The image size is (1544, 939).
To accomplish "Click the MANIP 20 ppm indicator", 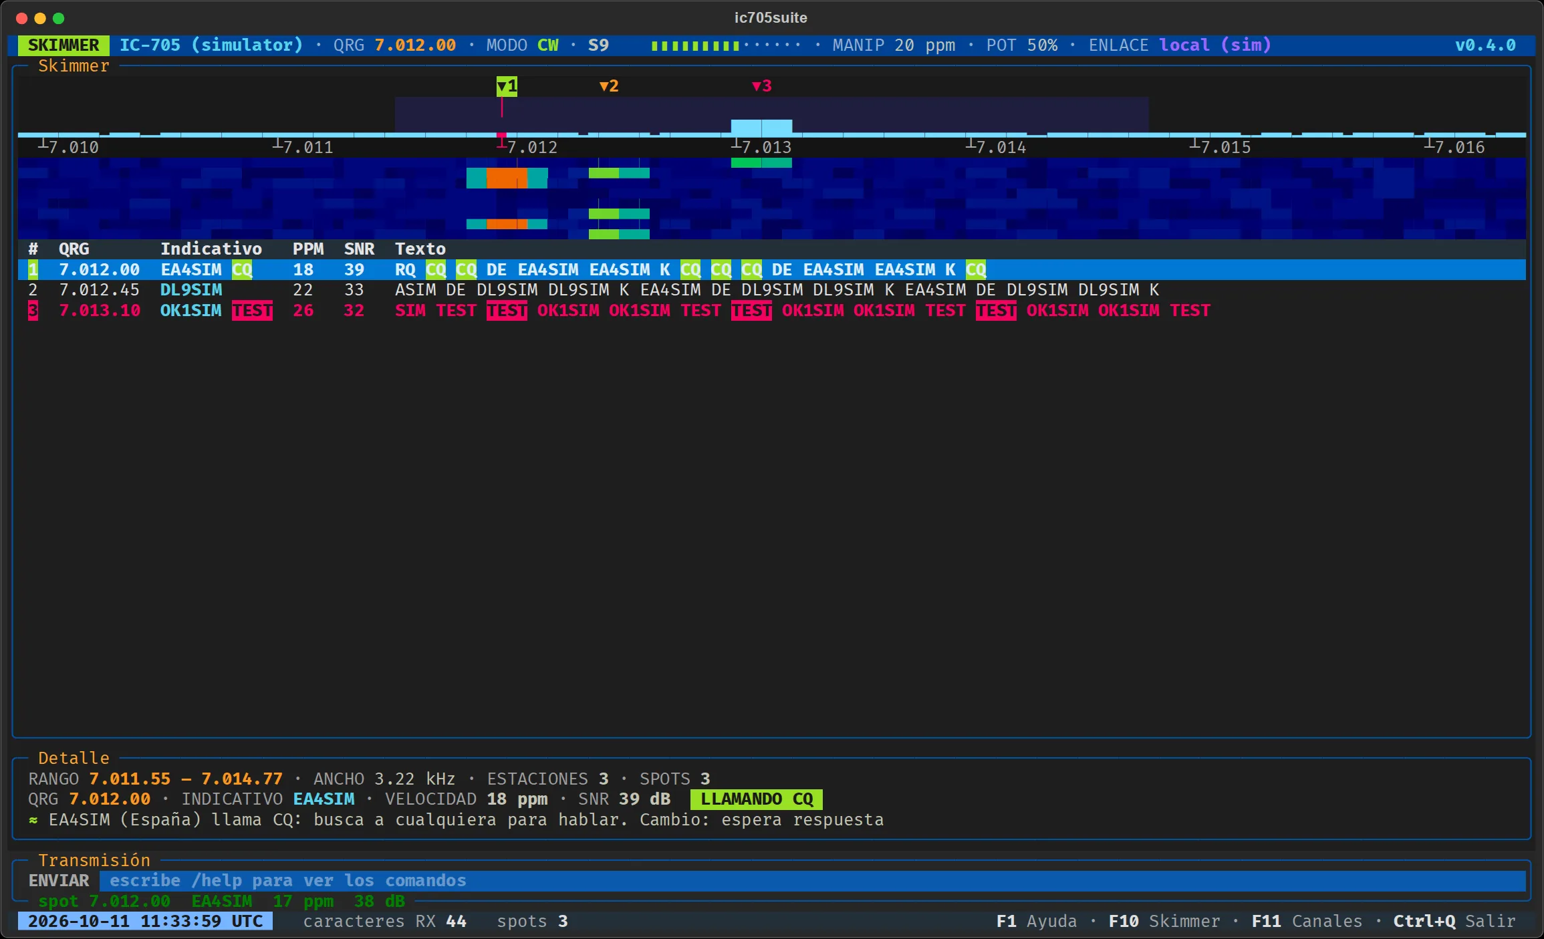I will [x=894, y=45].
